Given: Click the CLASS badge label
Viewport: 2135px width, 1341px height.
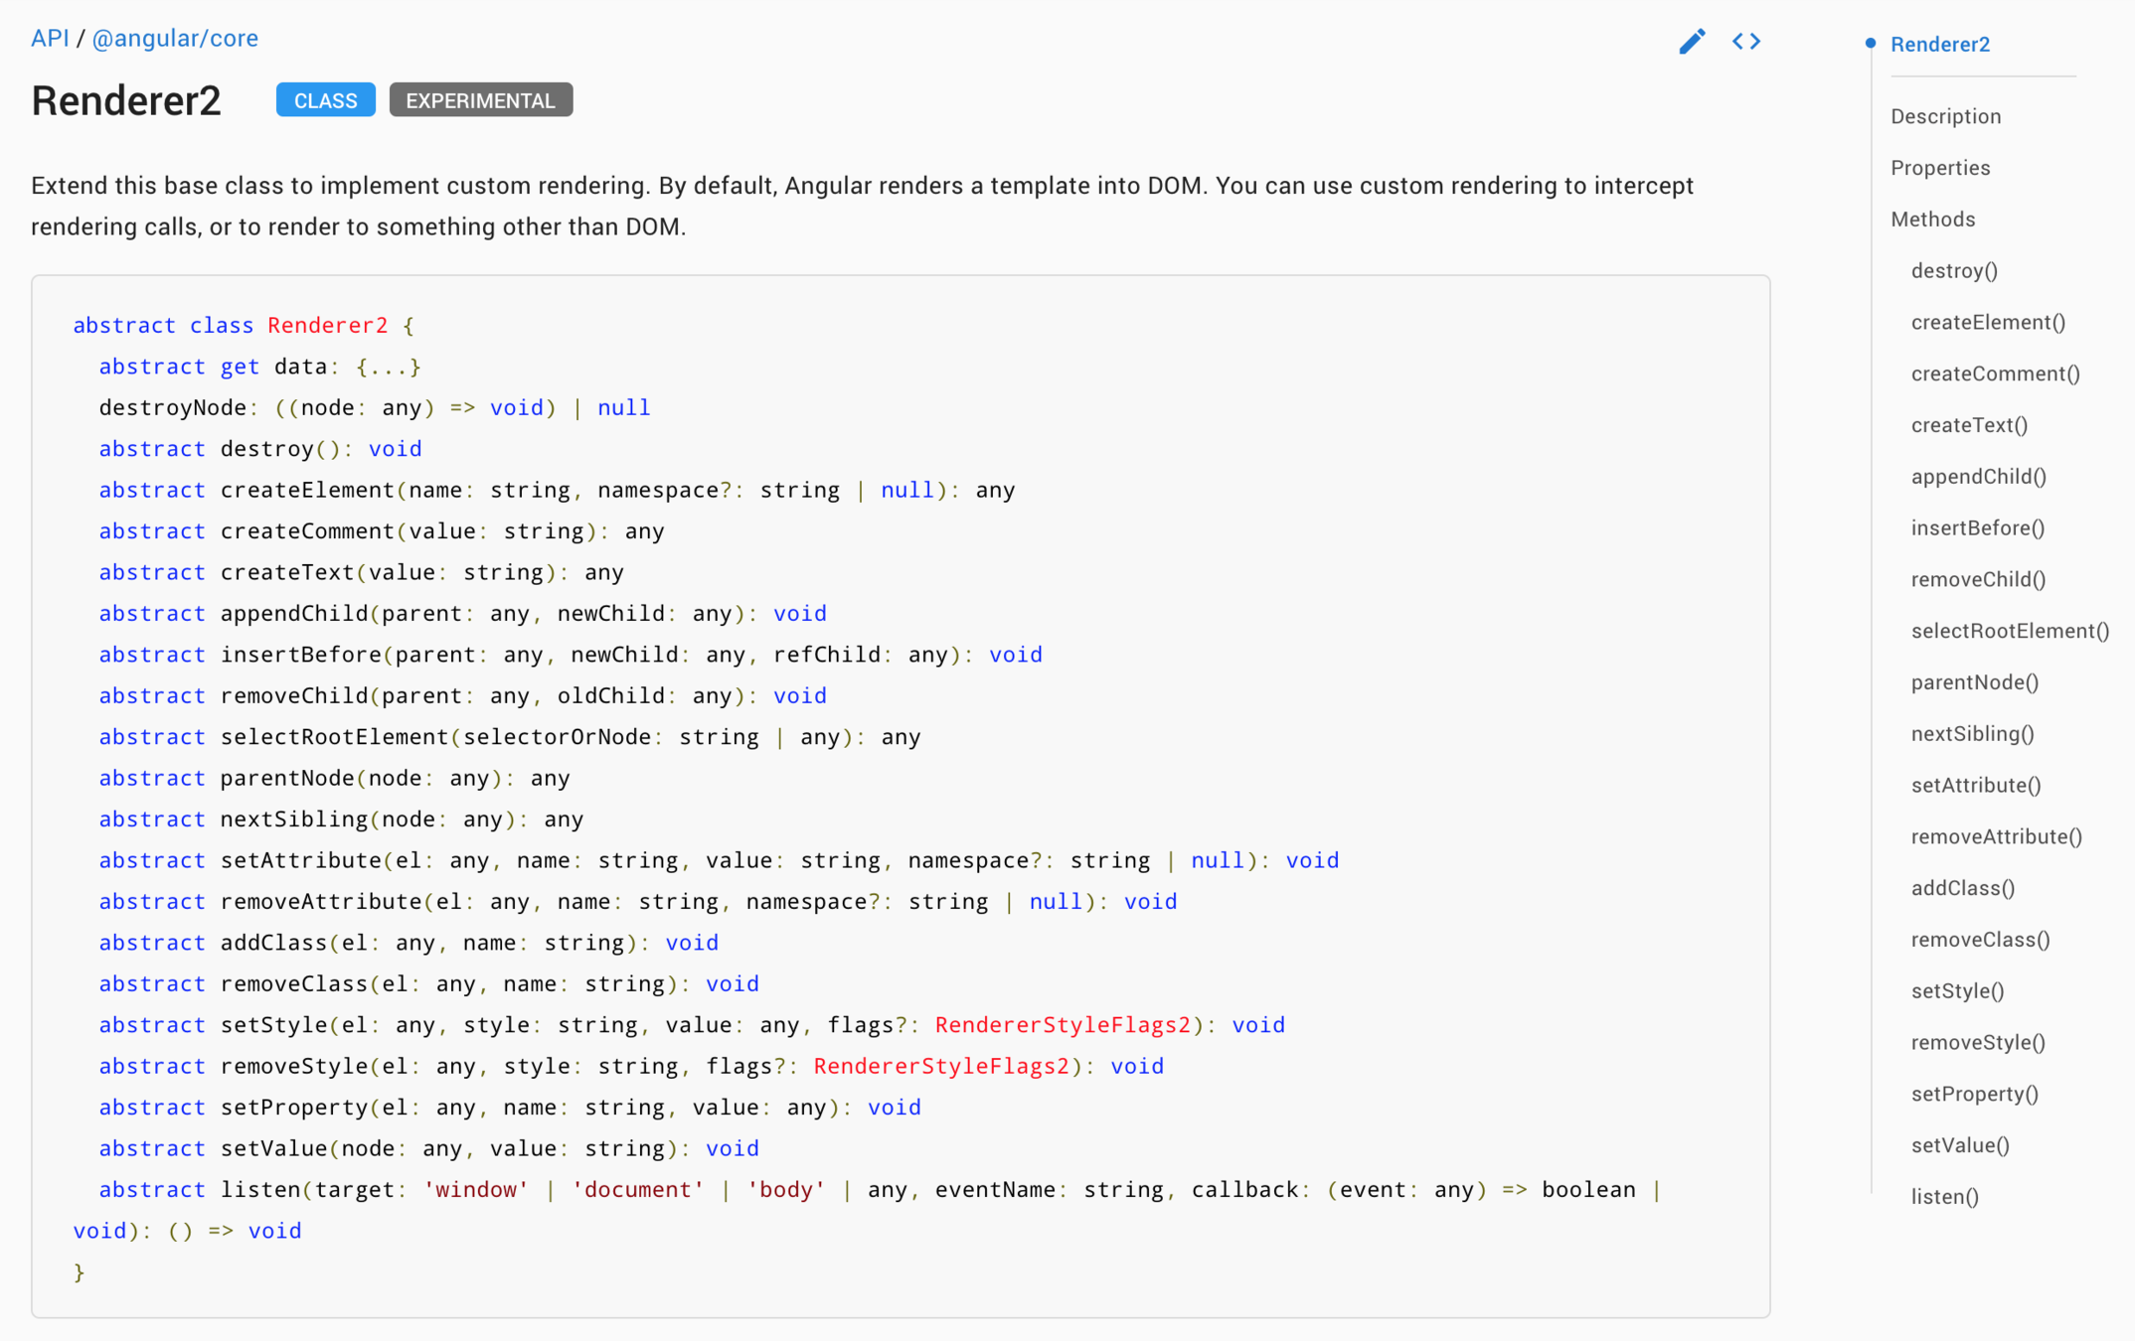Looking at the screenshot, I should 325,100.
